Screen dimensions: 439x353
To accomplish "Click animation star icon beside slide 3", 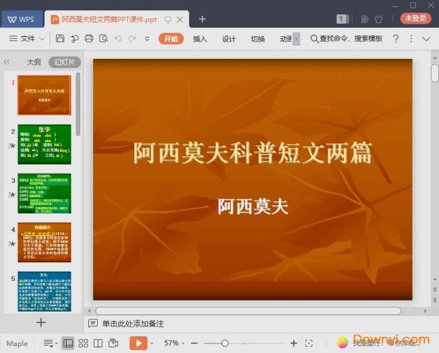I will [x=12, y=195].
